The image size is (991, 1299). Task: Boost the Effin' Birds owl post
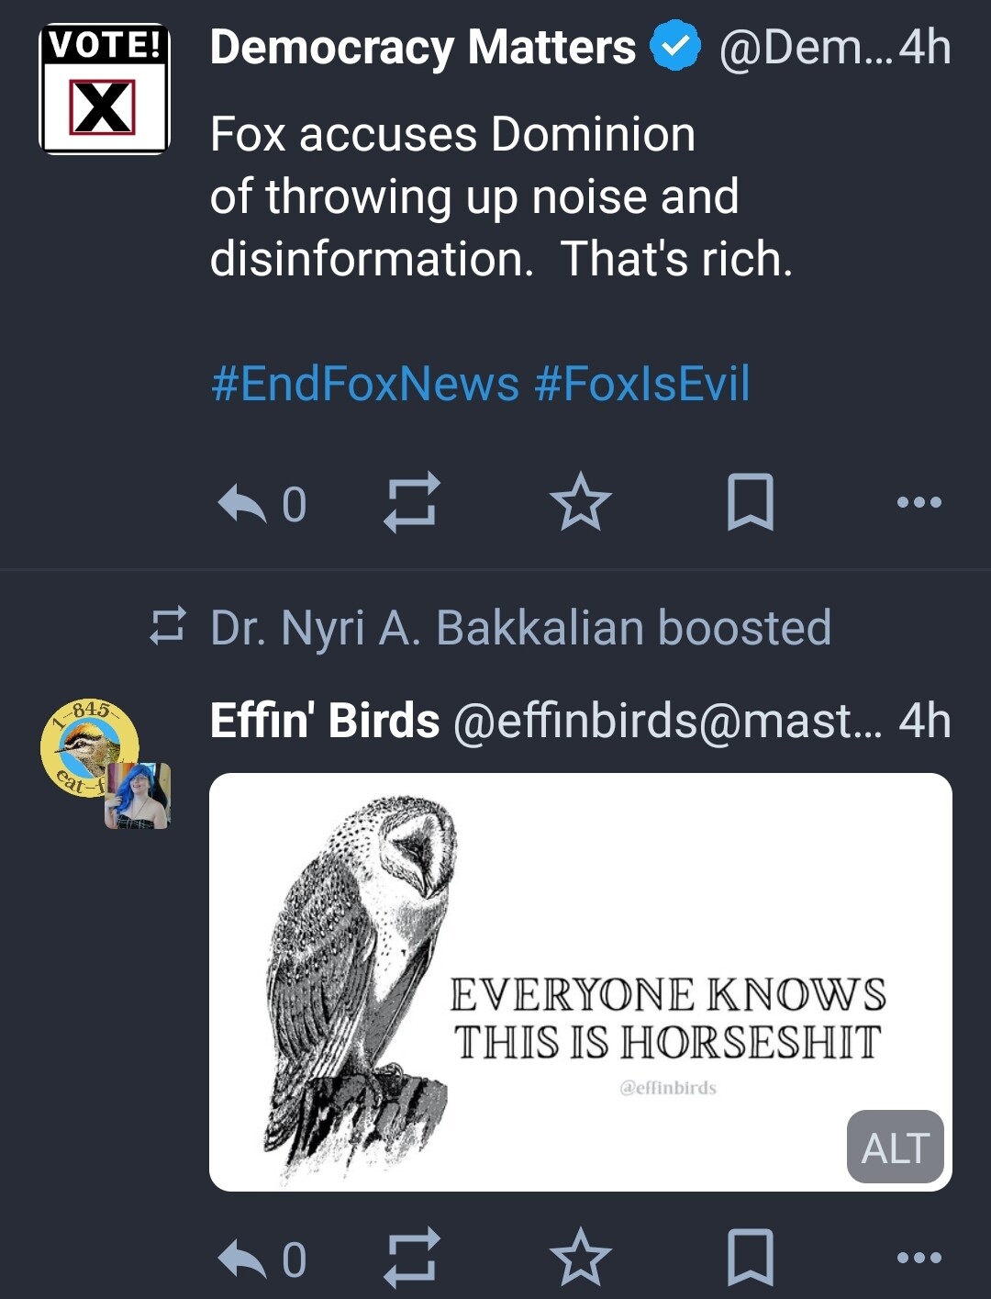coord(411,1259)
